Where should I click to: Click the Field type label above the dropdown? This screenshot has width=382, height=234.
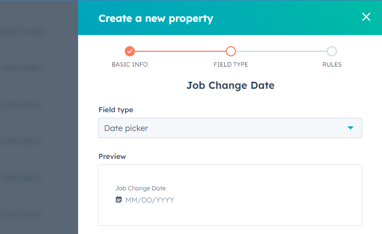pyautogui.click(x=116, y=110)
